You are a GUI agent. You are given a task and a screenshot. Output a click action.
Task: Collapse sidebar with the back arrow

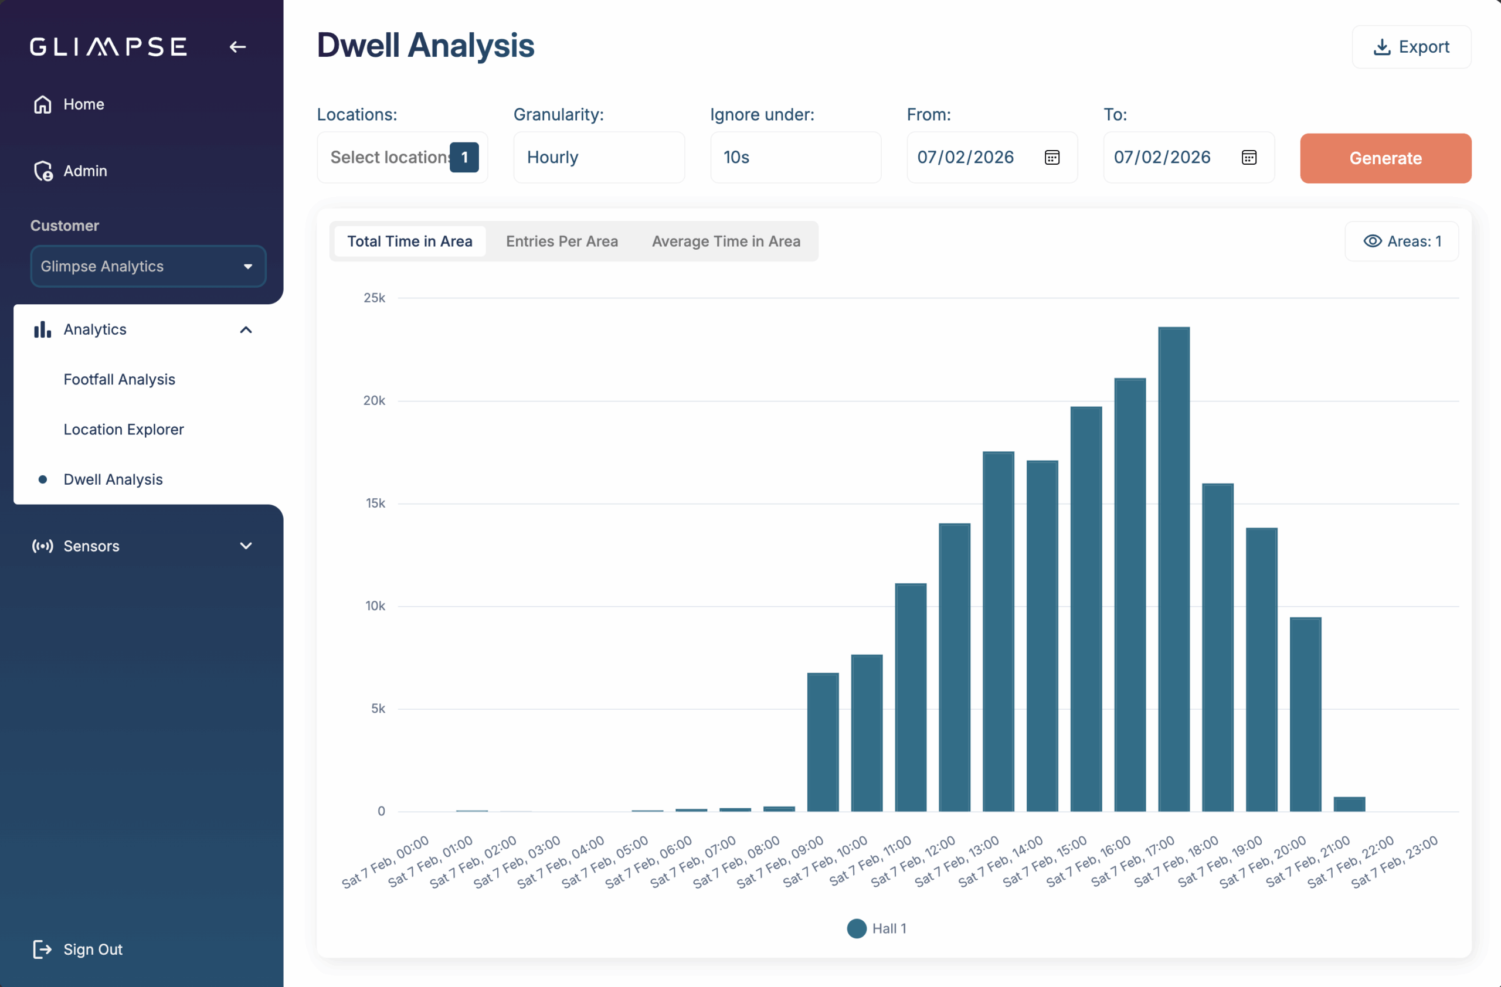point(238,47)
